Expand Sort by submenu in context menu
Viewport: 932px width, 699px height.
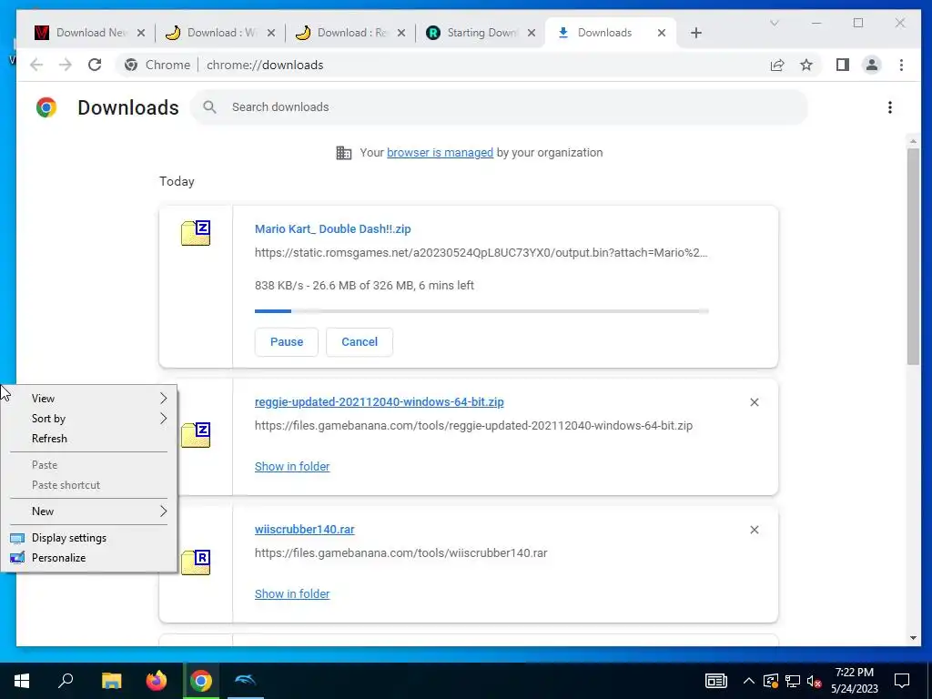[88, 419]
